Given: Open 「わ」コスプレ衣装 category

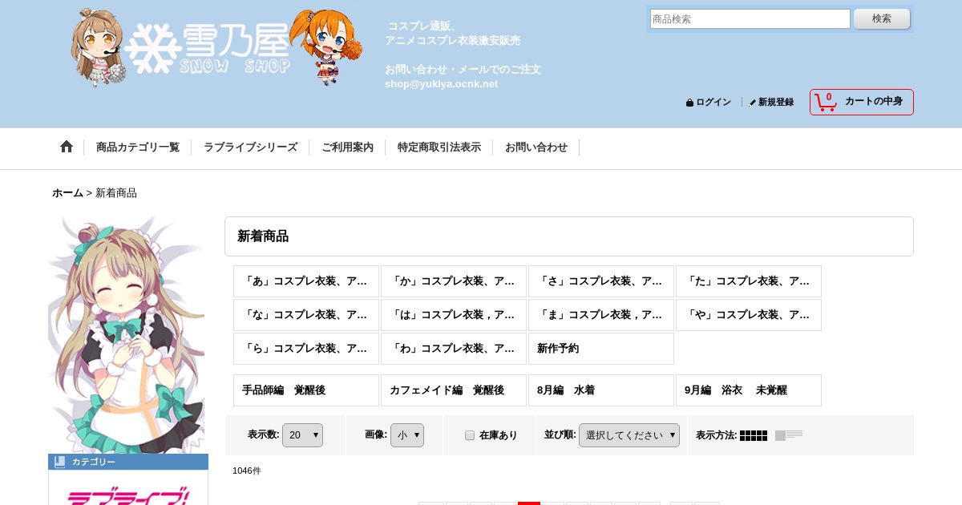Looking at the screenshot, I should 454,349.
